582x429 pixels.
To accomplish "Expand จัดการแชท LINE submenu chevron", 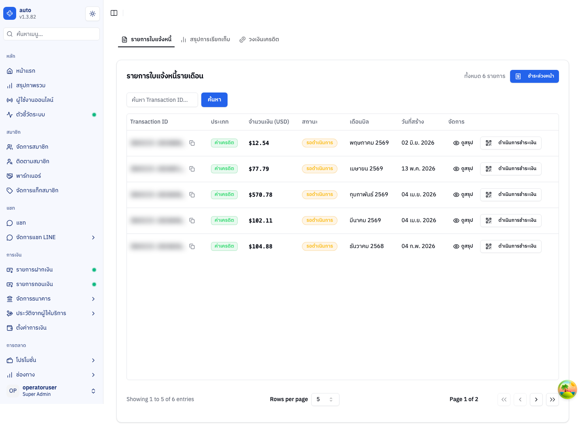I will click(93, 238).
